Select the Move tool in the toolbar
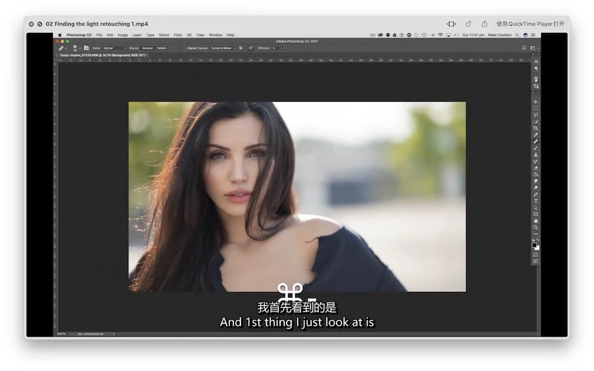 point(535,102)
